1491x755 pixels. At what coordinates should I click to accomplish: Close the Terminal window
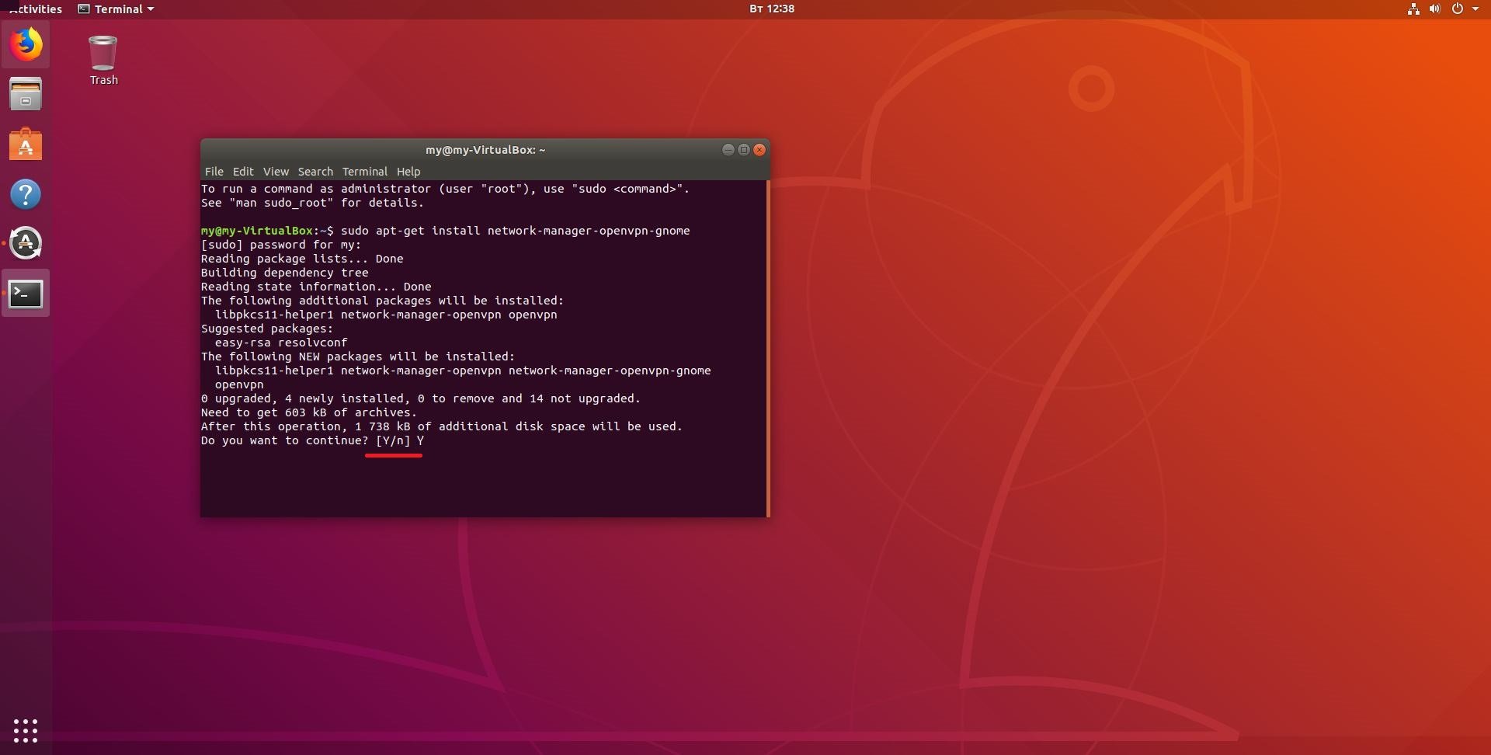click(759, 150)
